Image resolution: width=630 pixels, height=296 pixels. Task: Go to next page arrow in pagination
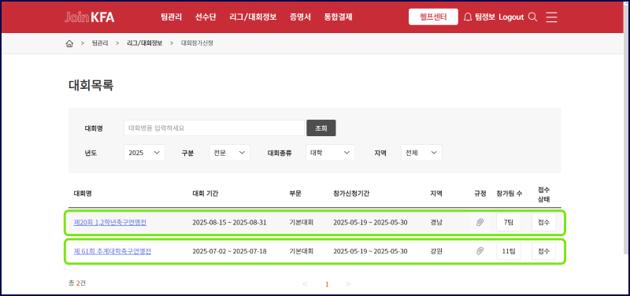[348, 284]
